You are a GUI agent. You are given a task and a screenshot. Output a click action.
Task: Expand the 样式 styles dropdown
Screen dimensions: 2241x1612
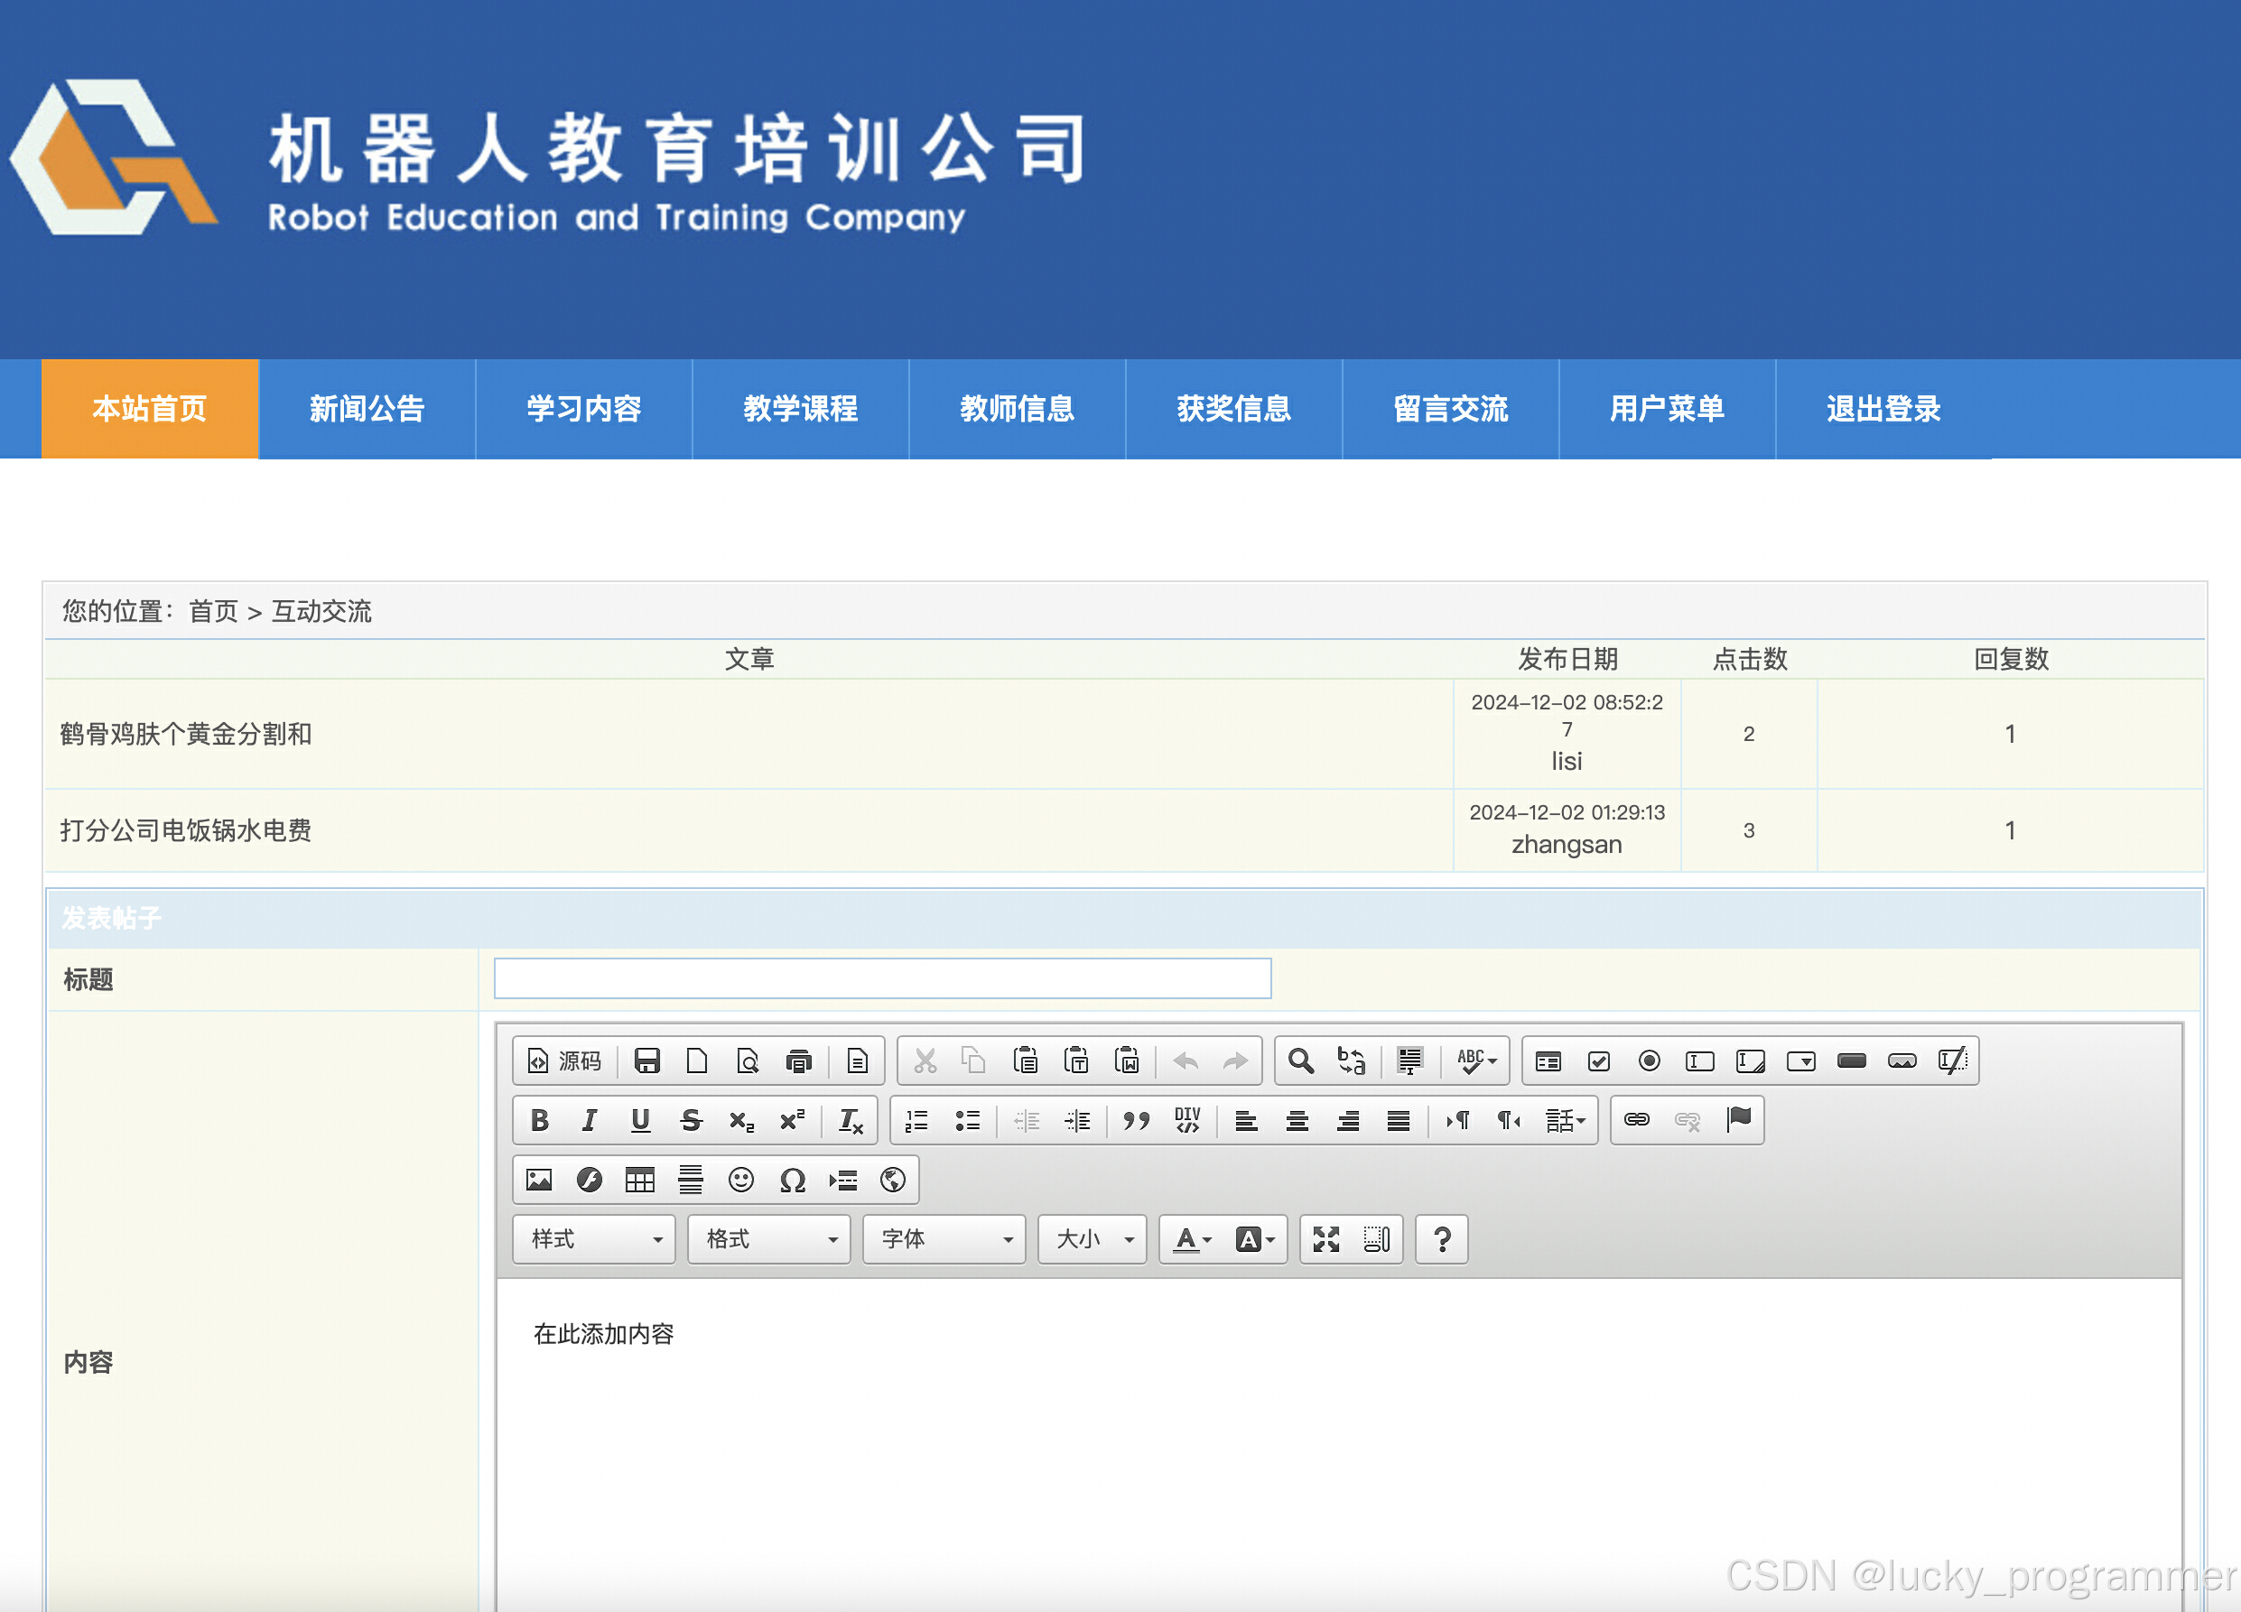pyautogui.click(x=594, y=1238)
